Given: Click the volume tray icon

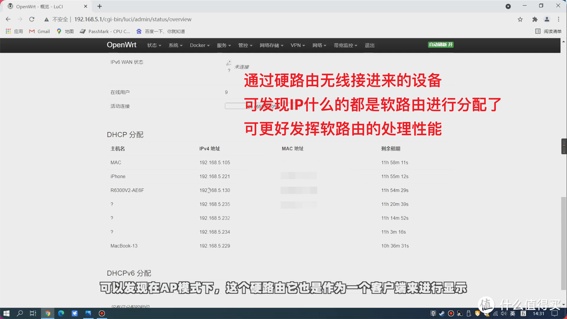Looking at the screenshot, I should point(503,314).
